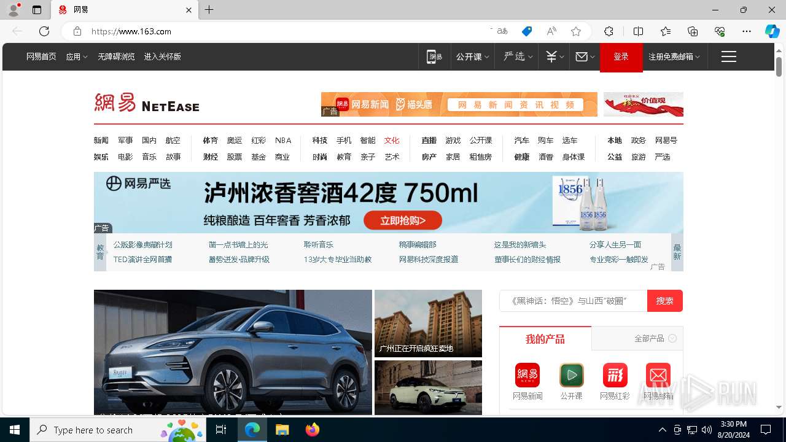Launch Firefox from the taskbar
This screenshot has width=786, height=442.
pos(313,430)
